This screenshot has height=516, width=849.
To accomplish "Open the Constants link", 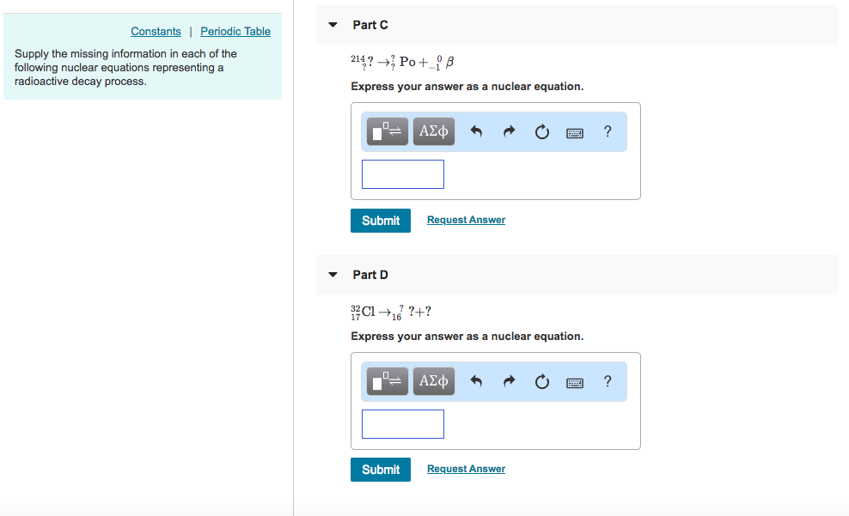I will pyautogui.click(x=156, y=31).
